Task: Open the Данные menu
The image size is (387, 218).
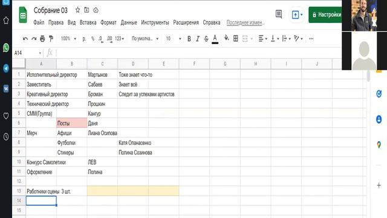Action: point(129,22)
